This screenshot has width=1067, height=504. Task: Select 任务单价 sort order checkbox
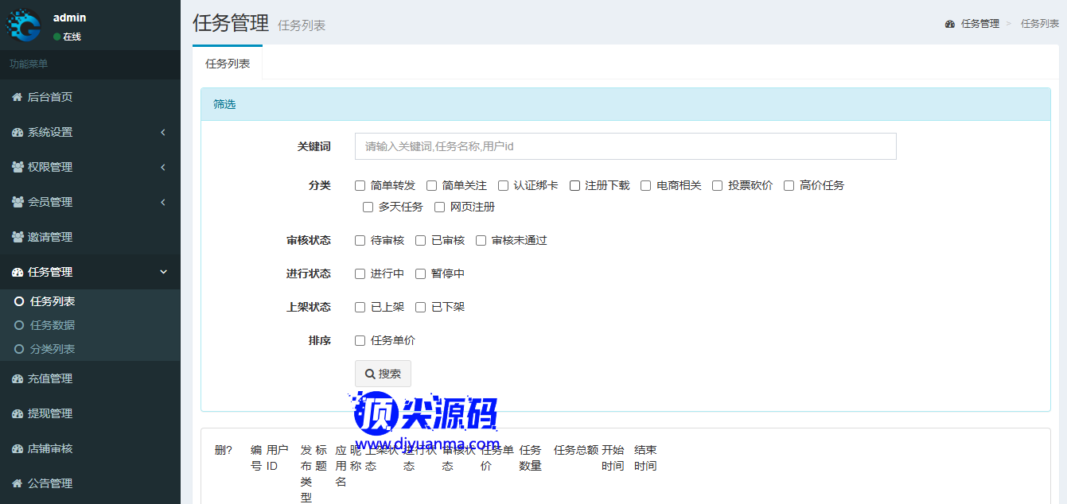tap(360, 340)
